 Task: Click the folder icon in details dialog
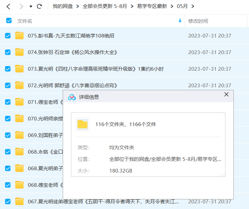82,124
